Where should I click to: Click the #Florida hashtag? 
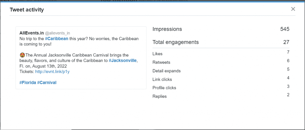pyautogui.click(x=27, y=82)
